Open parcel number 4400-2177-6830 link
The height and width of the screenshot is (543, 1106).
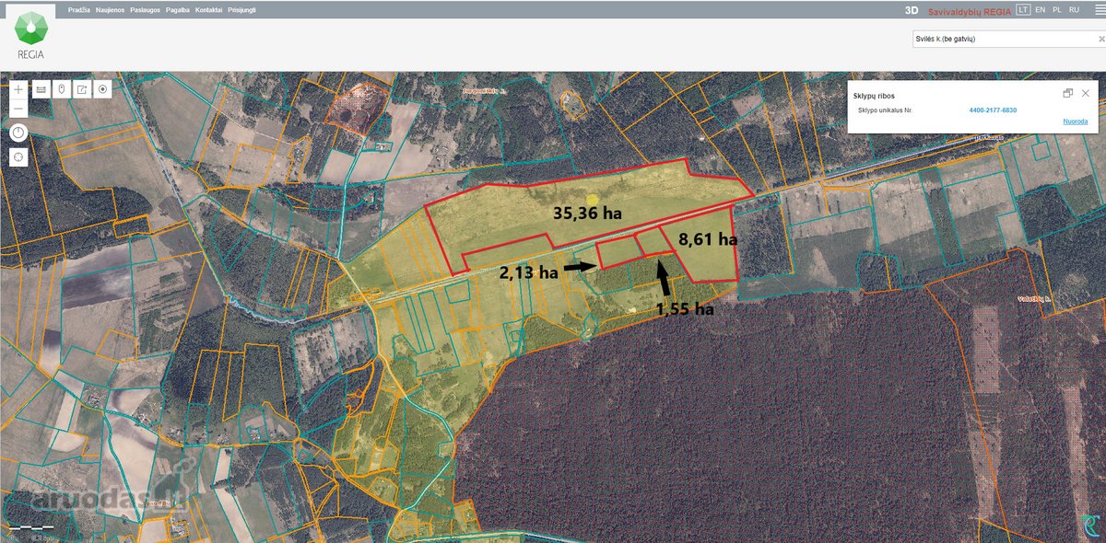[x=993, y=110]
